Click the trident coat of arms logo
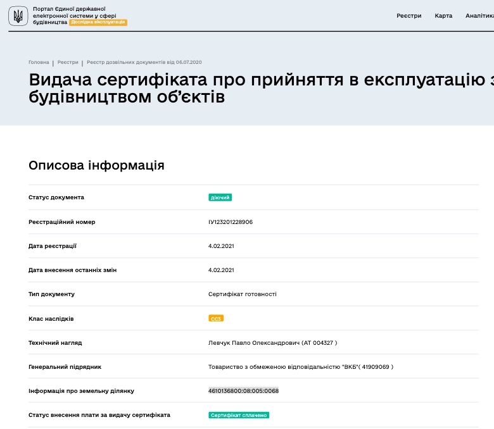The width and height of the screenshot is (494, 429). click(x=18, y=16)
